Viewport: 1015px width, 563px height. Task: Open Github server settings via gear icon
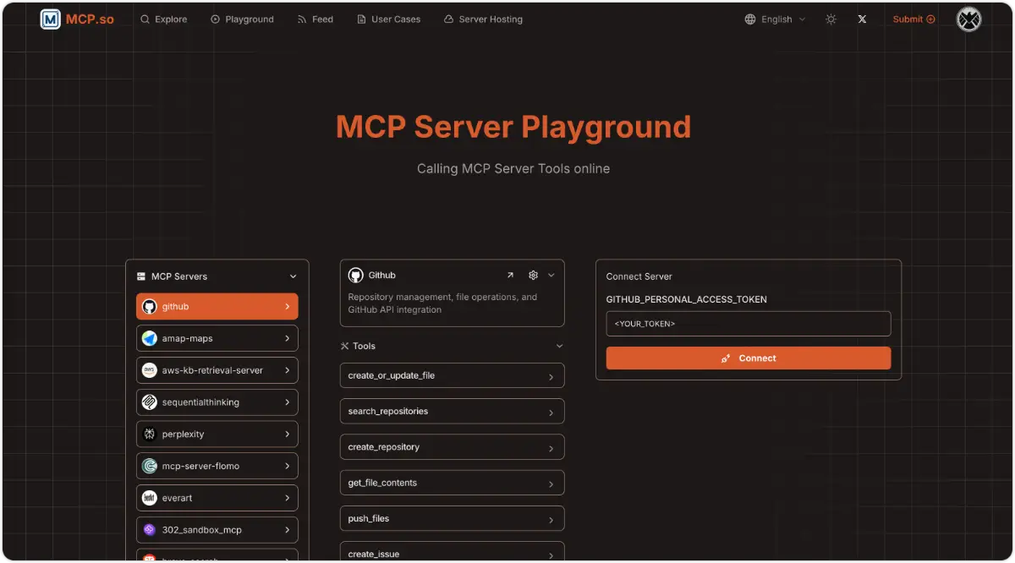pyautogui.click(x=533, y=275)
